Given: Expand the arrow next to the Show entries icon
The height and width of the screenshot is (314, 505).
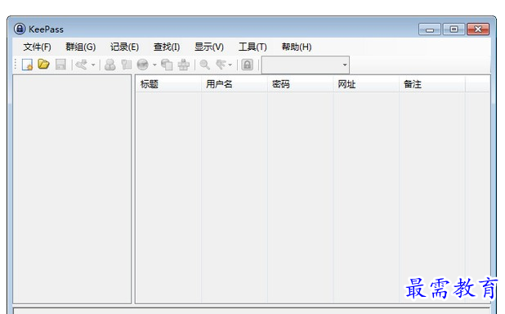Looking at the screenshot, I should point(230,65).
